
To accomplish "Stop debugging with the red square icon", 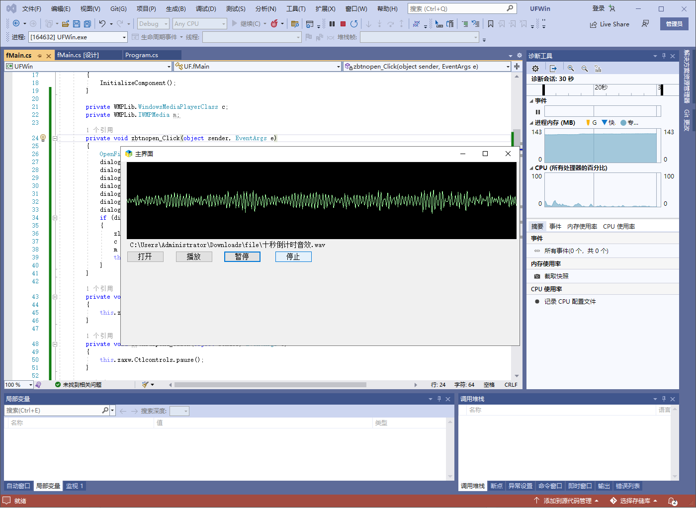I will coord(343,23).
